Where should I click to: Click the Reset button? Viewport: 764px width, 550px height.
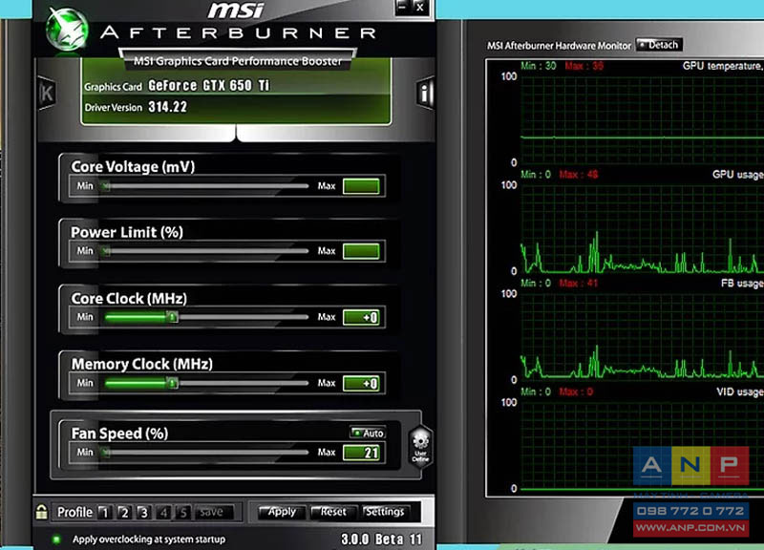tap(333, 512)
